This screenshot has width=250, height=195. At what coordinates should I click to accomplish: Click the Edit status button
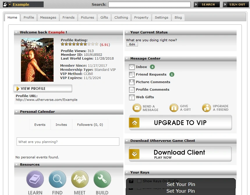(x=132, y=44)
